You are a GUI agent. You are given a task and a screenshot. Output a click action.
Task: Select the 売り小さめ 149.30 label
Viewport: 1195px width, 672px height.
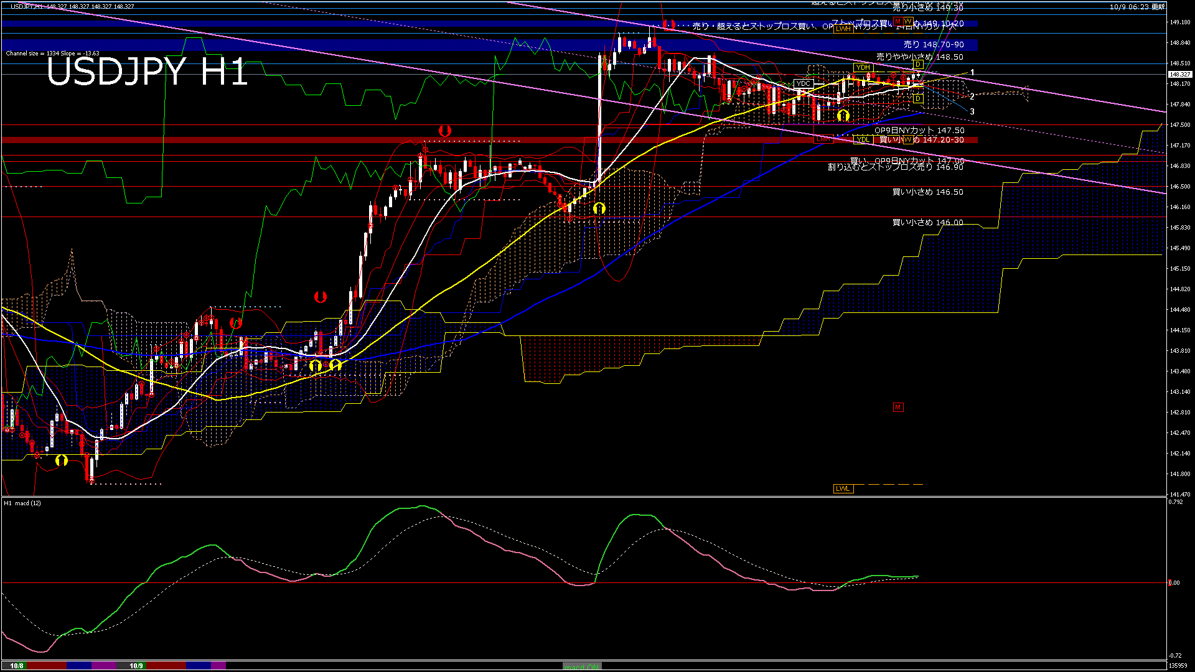point(928,8)
